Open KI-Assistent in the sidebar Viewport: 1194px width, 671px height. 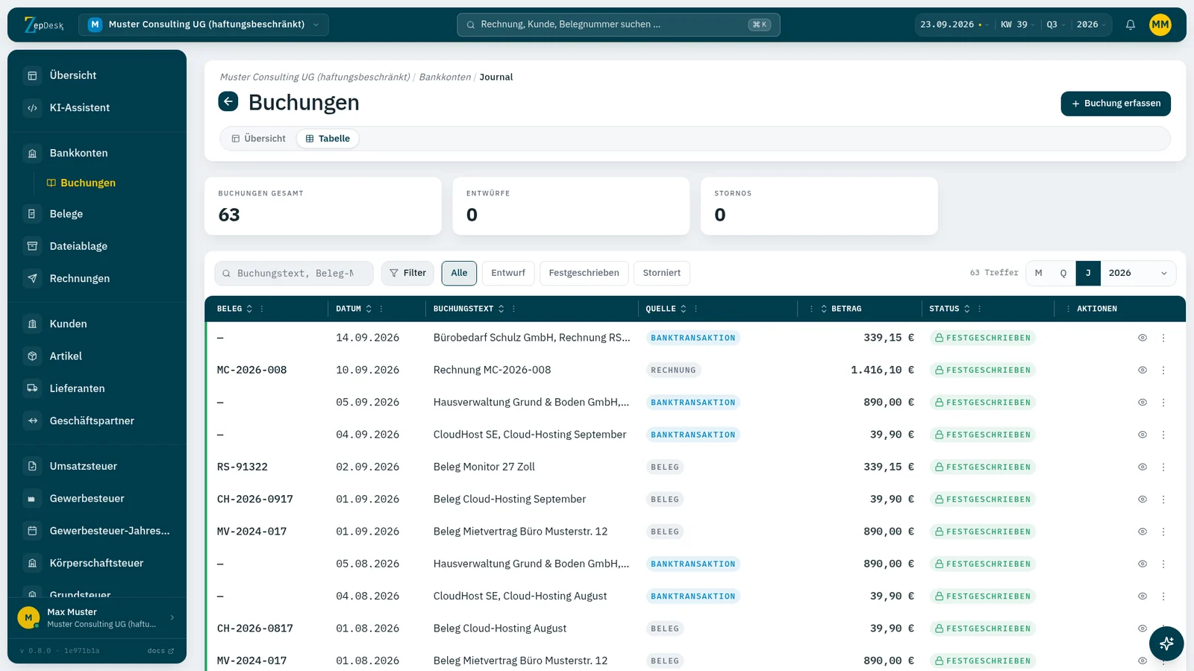point(97,107)
